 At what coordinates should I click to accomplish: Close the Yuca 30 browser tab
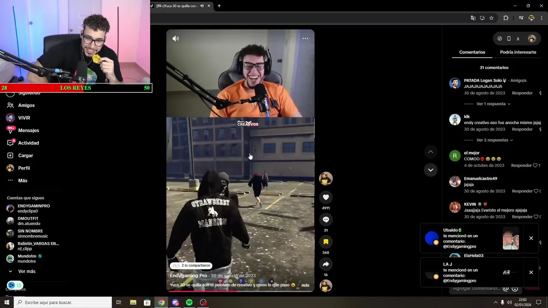(209, 6)
